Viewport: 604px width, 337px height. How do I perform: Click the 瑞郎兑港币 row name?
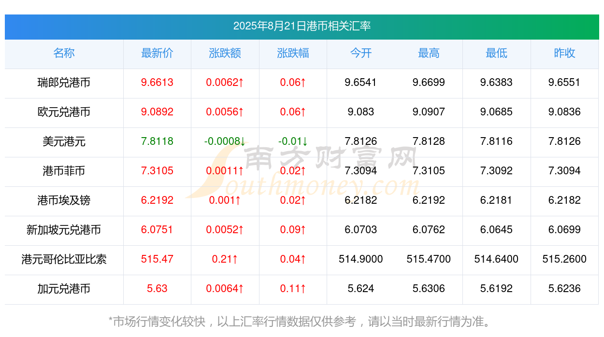click(x=64, y=83)
